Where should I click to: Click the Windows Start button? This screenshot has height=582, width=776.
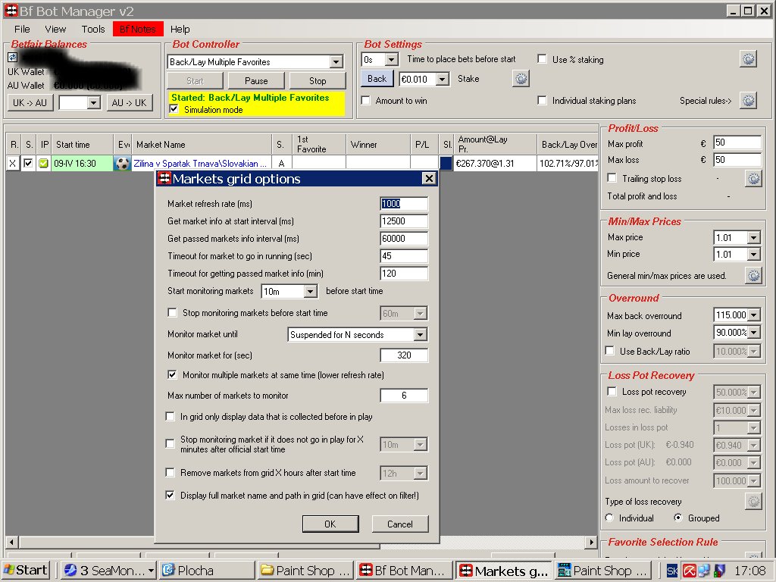click(x=27, y=571)
